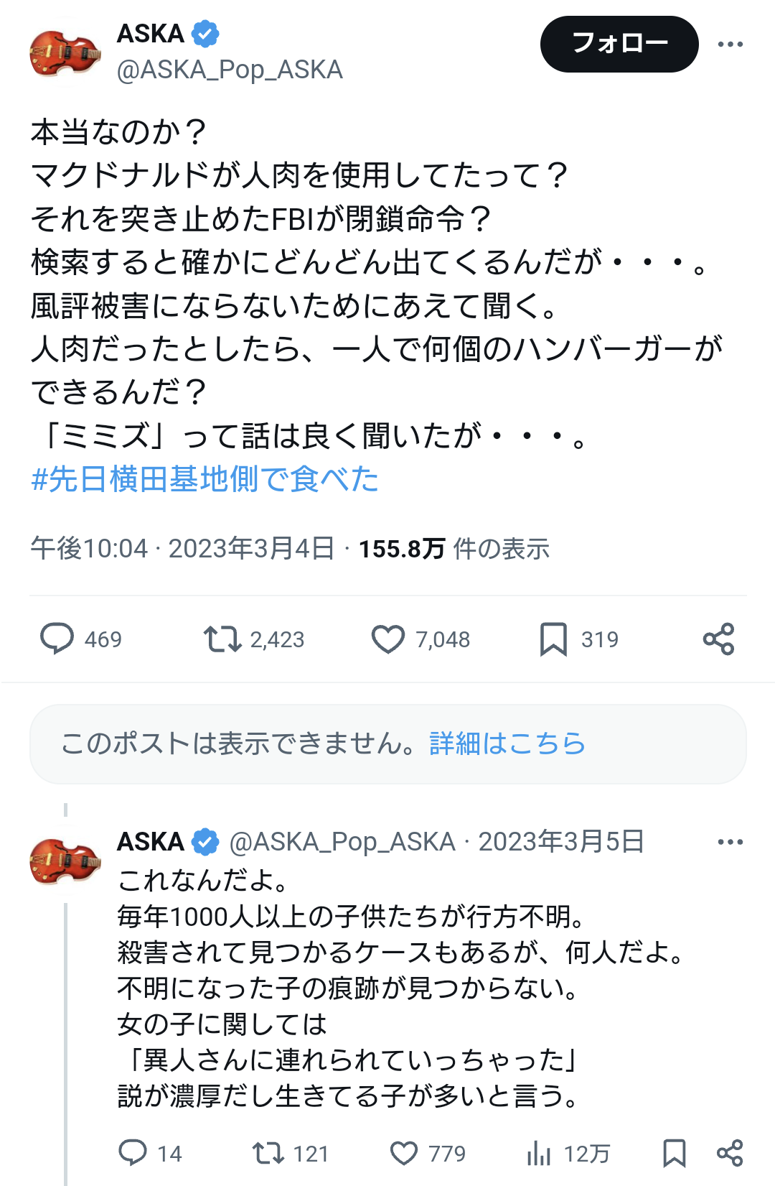Image resolution: width=775 pixels, height=1186 pixels.
Task: Open ASKA's guitar avatar at the top
Action: click(x=65, y=52)
